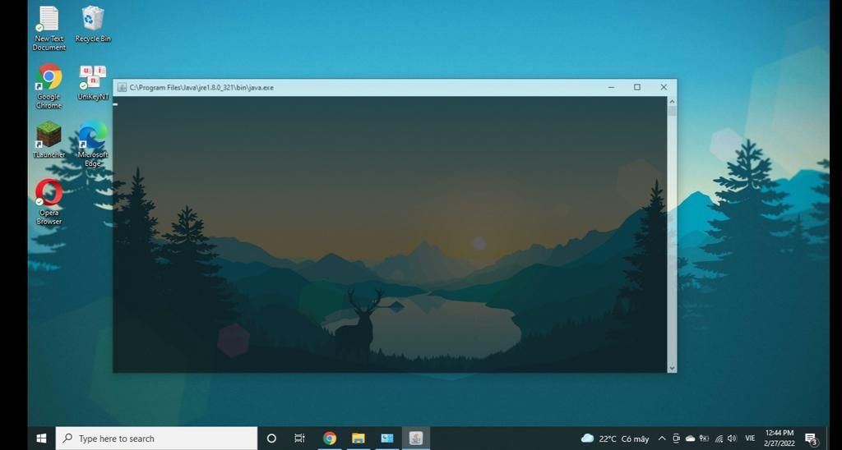Click the Type here to search box
The image size is (842, 450).
[156, 439]
